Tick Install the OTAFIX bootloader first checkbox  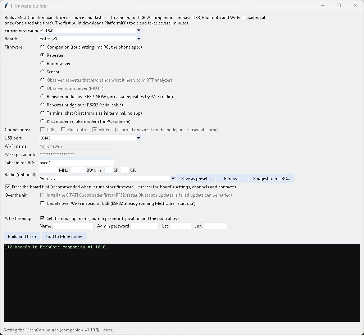42,195
